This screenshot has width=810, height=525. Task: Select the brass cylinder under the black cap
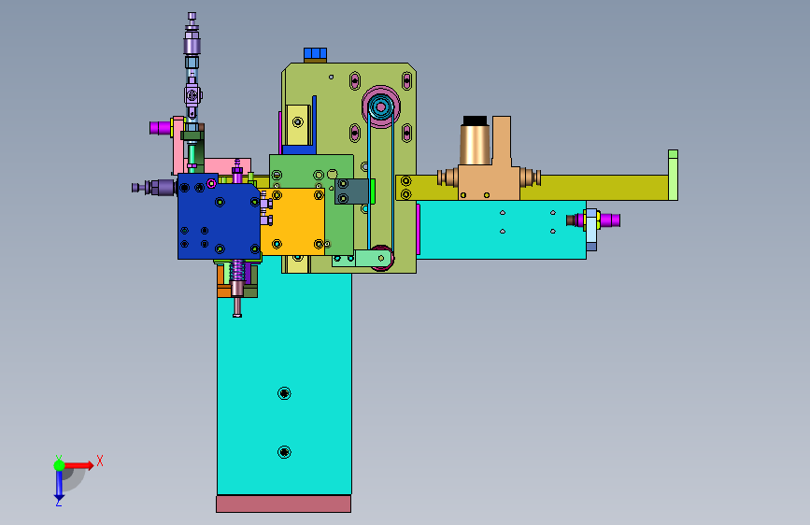tap(475, 145)
